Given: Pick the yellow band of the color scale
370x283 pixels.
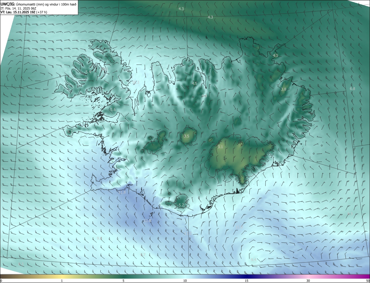Looking at the screenshot, I should click(x=62, y=277).
